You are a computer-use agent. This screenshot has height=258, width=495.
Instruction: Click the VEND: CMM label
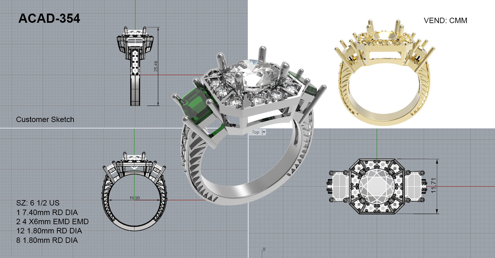pos(445,21)
